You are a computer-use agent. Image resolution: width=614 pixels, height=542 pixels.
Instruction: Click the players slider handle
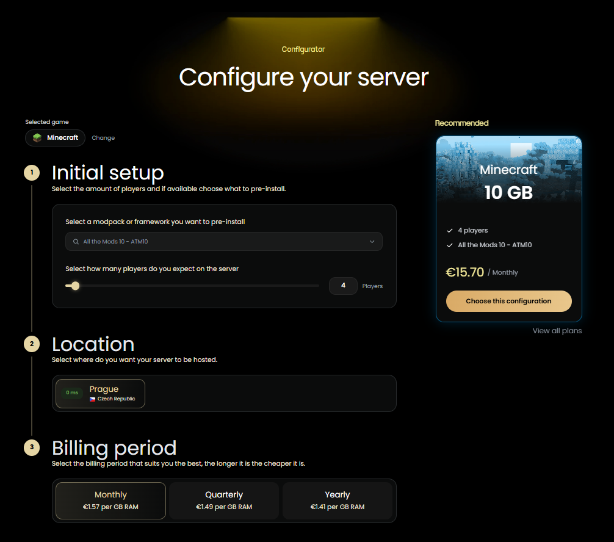75,286
